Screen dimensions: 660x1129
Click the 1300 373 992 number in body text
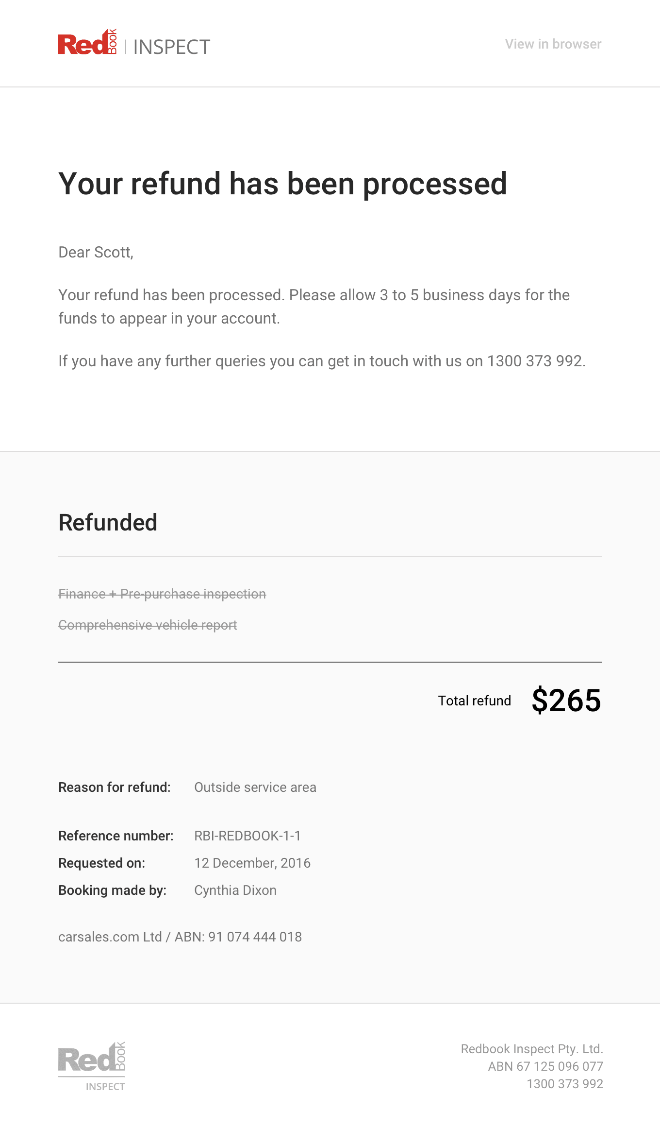(x=534, y=361)
